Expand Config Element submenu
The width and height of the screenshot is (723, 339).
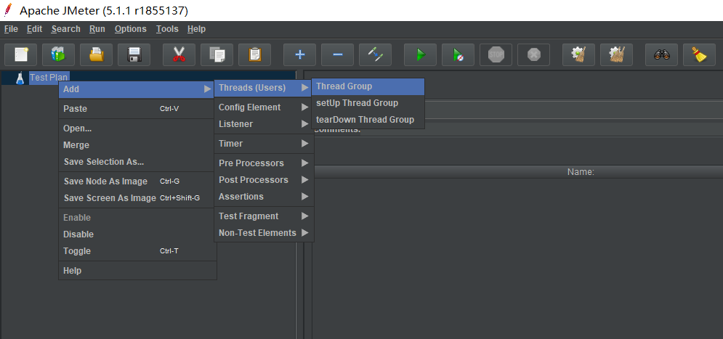coord(264,107)
